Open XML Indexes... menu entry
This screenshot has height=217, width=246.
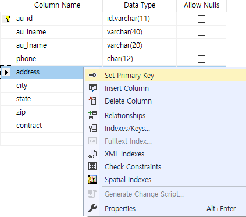point(165,154)
